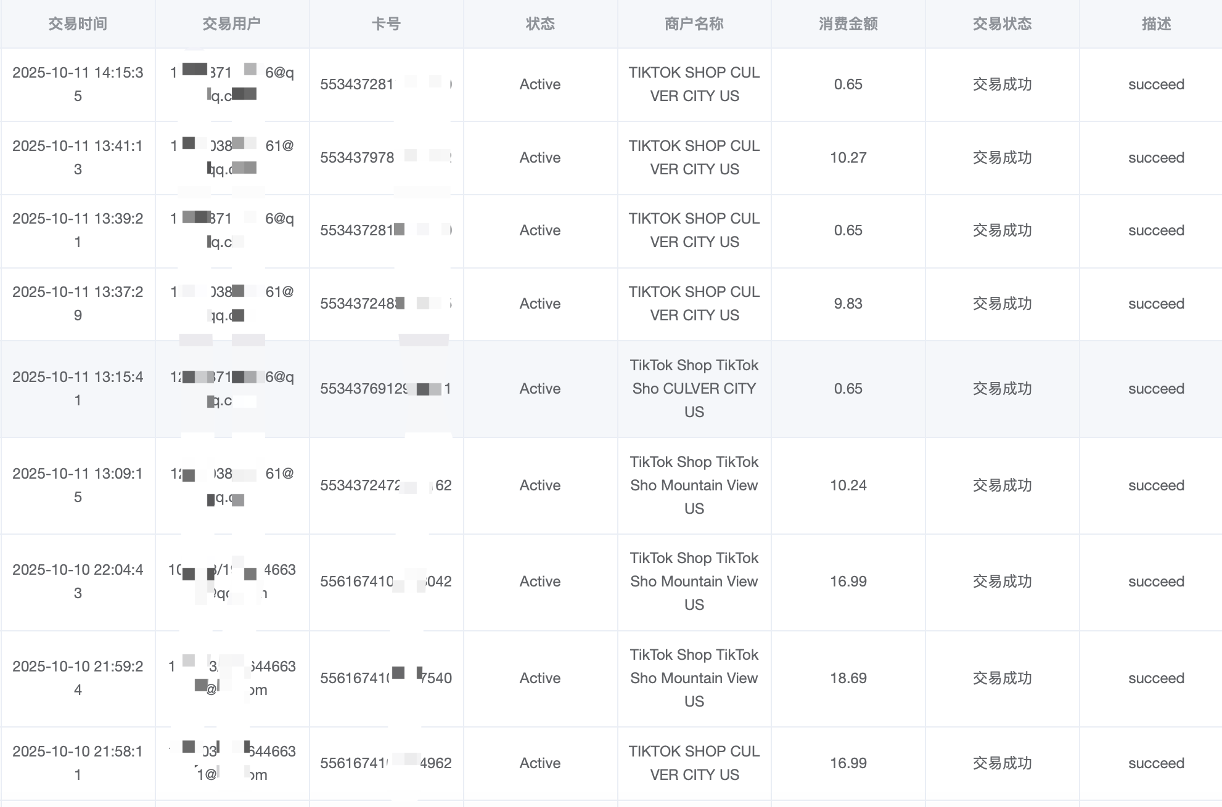Click the 交易状态 column header
The width and height of the screenshot is (1222, 807).
point(1003,24)
